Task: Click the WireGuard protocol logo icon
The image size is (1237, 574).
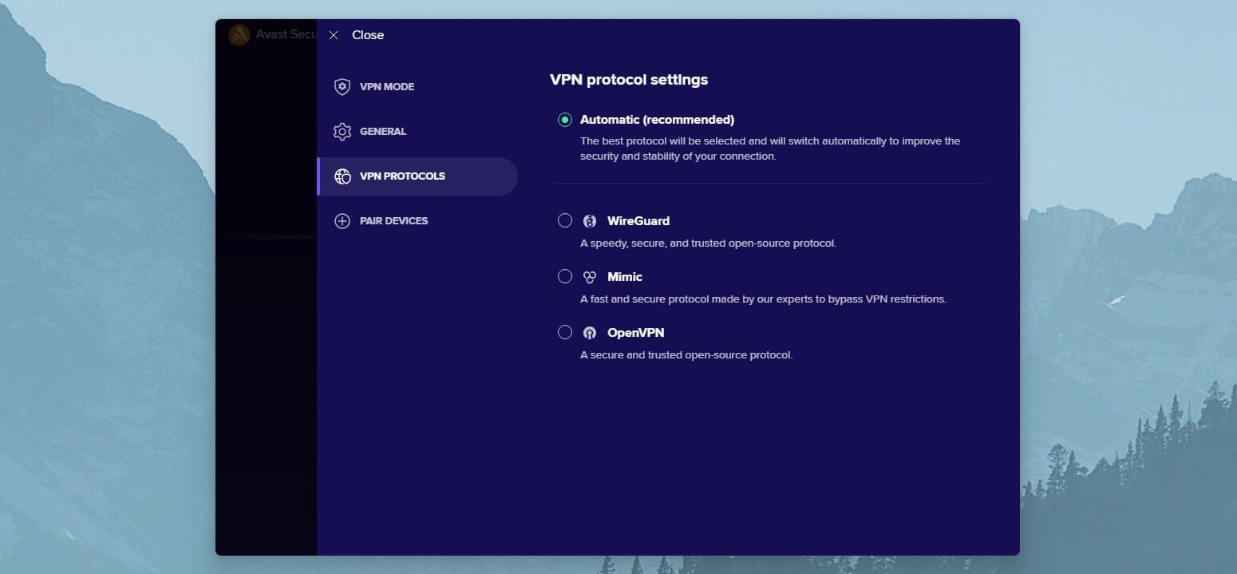Action: pyautogui.click(x=590, y=221)
